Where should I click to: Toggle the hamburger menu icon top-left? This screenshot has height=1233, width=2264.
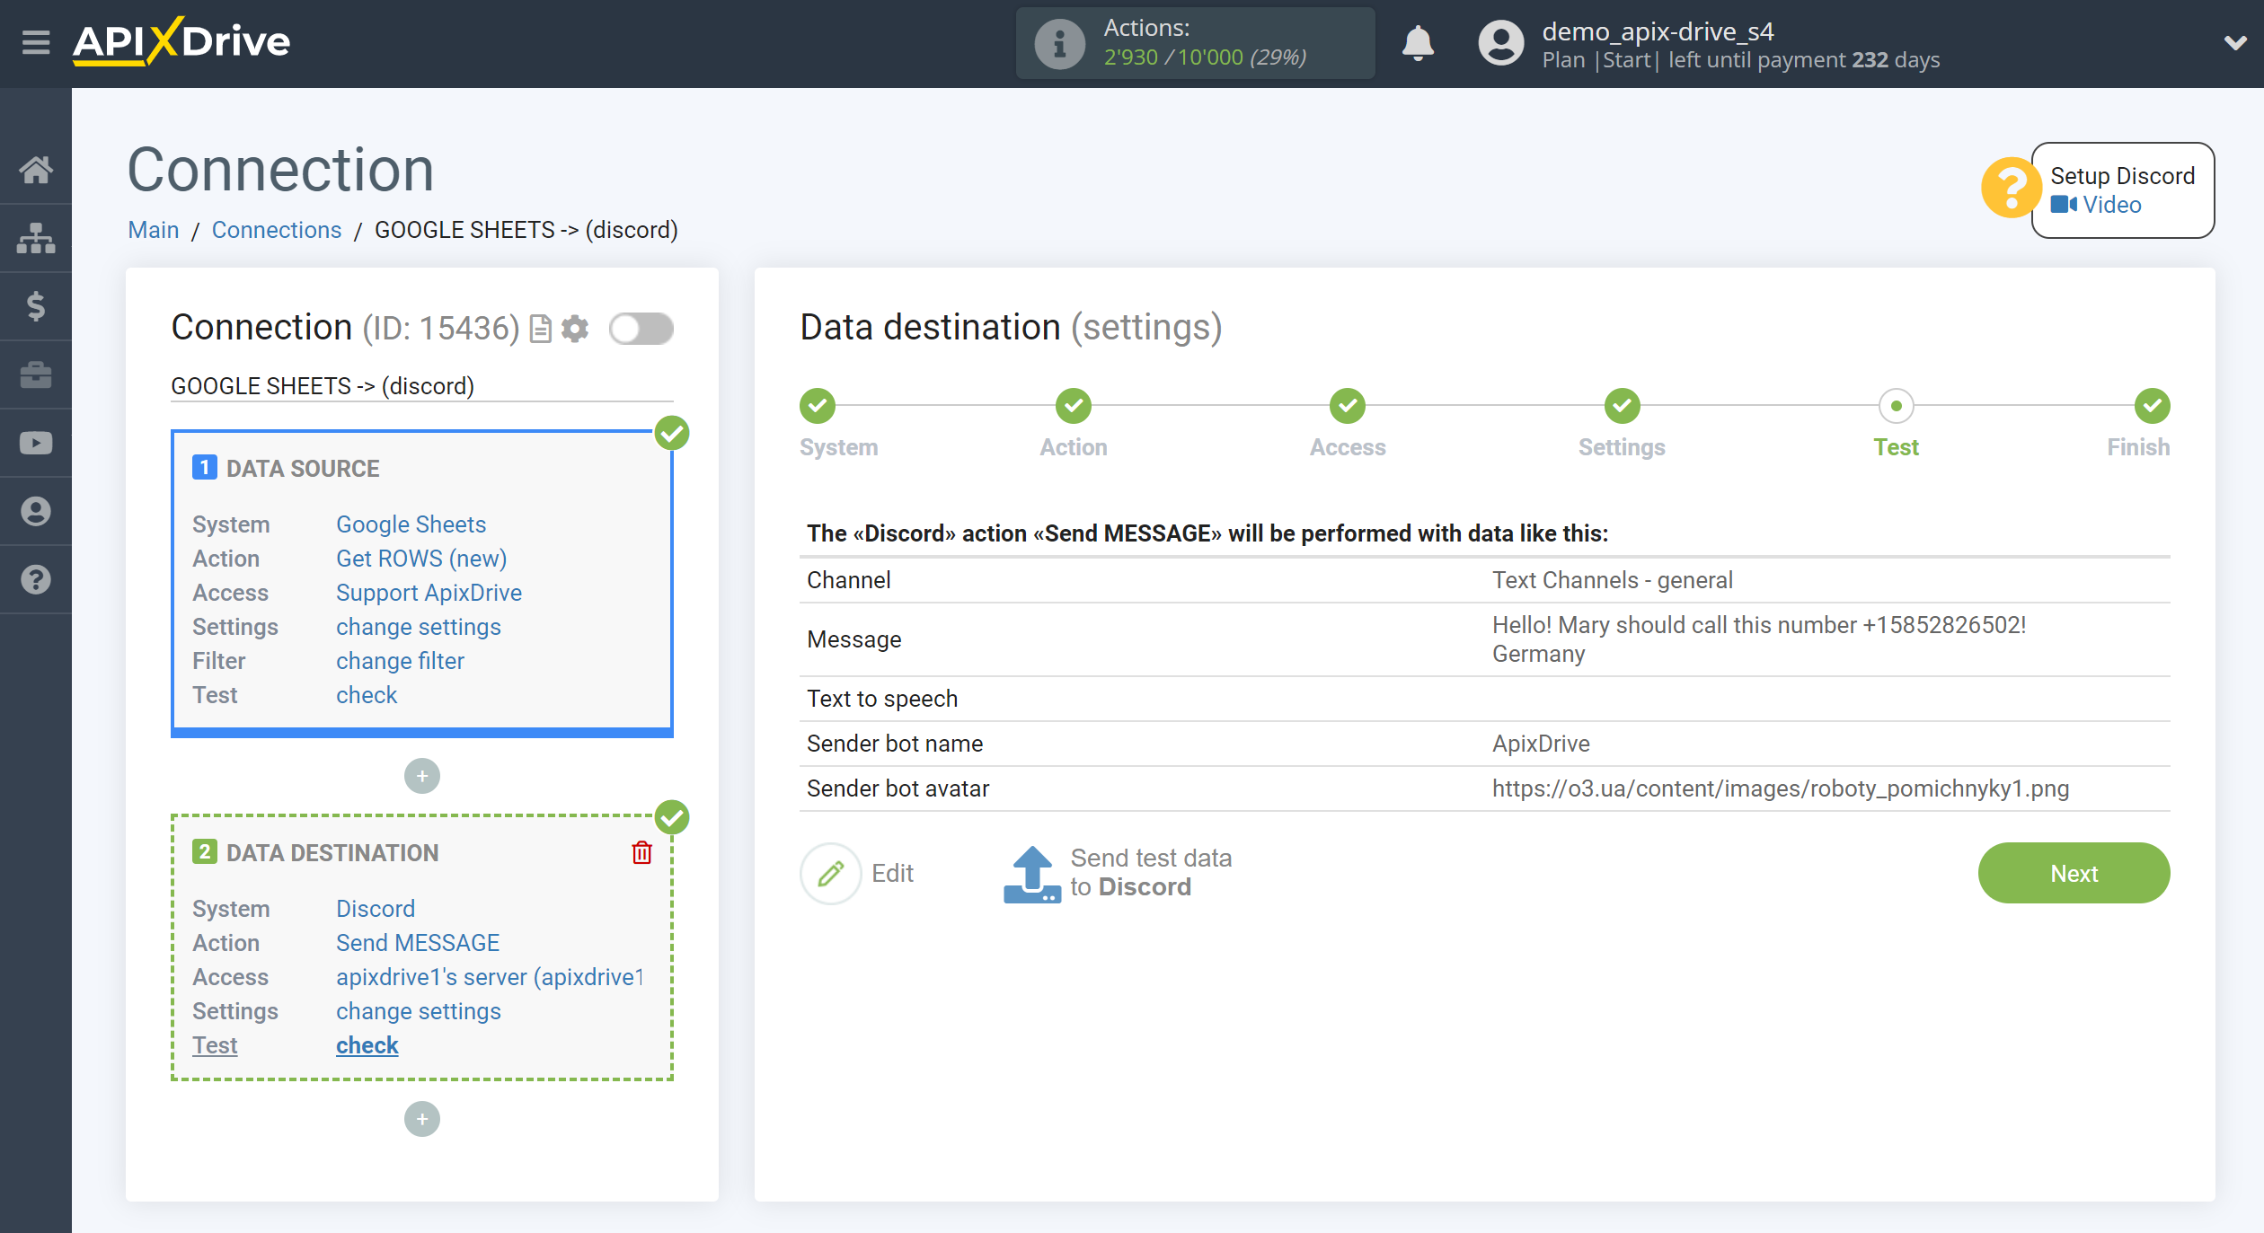click(x=33, y=41)
